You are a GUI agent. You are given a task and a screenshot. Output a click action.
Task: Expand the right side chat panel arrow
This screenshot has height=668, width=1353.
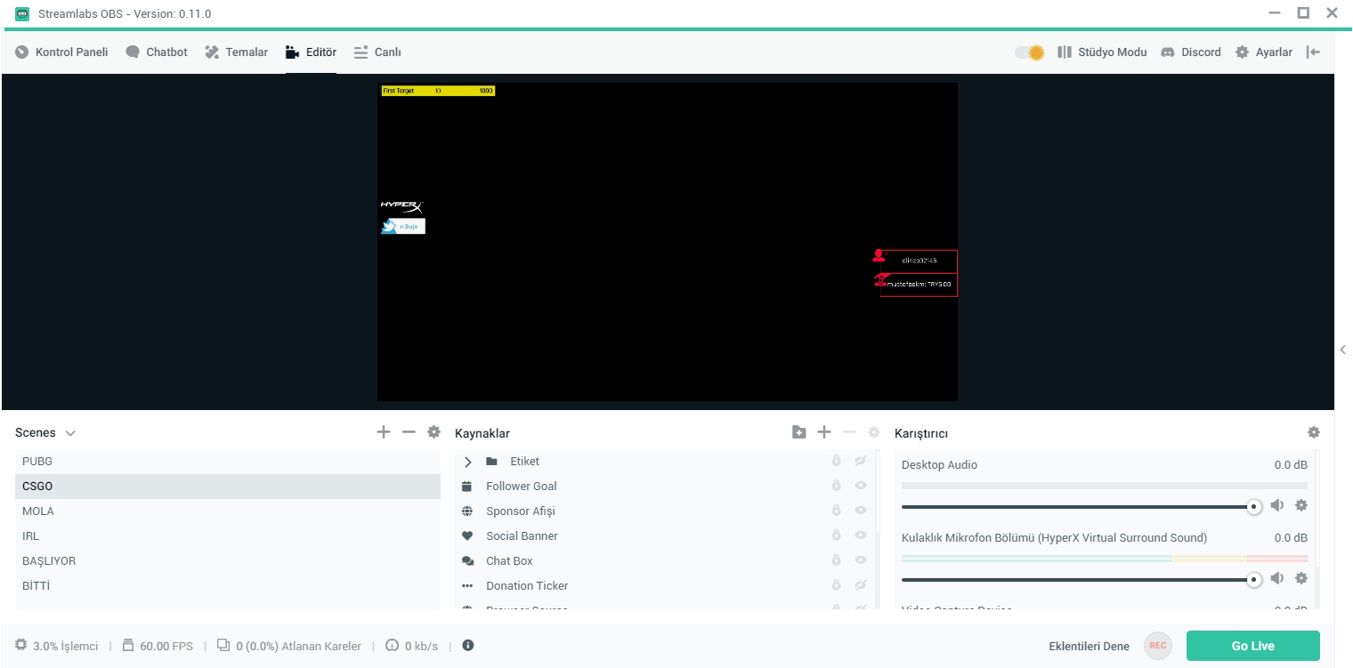pyautogui.click(x=1343, y=350)
